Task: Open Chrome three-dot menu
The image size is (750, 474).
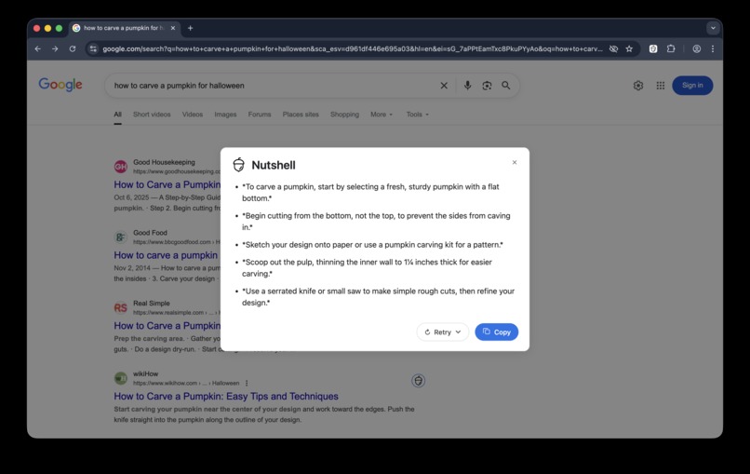Action: point(713,48)
